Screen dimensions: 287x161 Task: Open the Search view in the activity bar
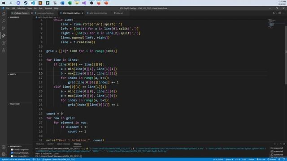pyautogui.click(x=4, y=21)
